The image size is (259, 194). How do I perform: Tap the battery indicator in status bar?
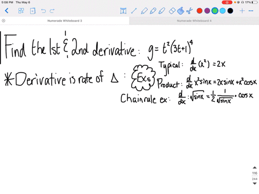[255, 2]
